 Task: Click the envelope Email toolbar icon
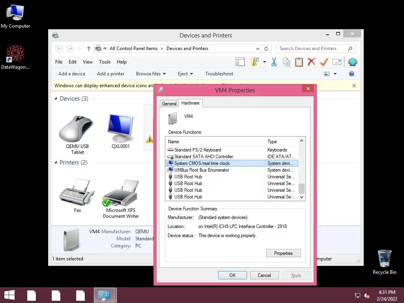point(337,62)
